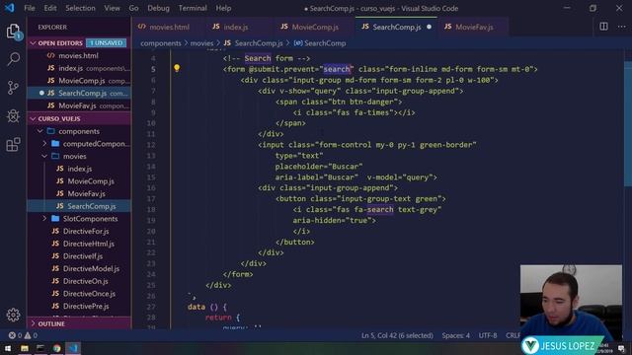Open DirectivePre.js file
This screenshot has height=355, width=632.
[x=79, y=306]
